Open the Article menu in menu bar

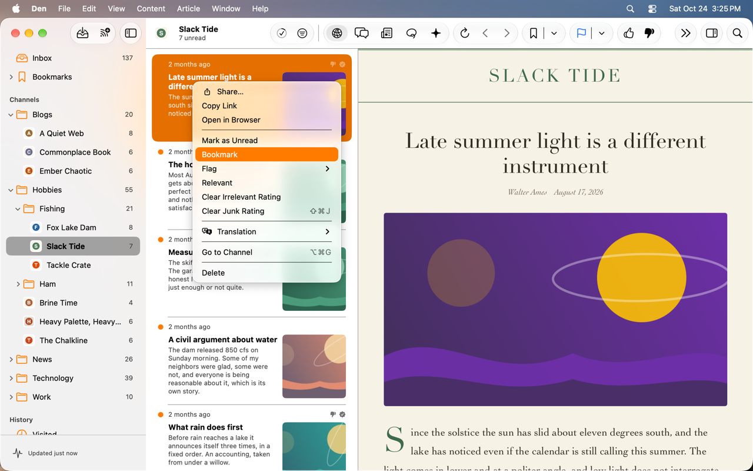click(188, 9)
